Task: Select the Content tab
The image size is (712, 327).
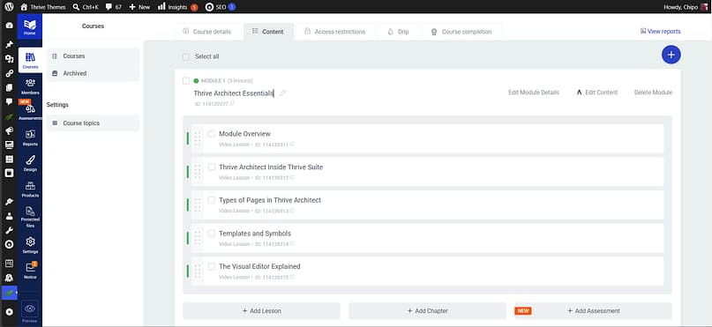Action: click(x=268, y=32)
